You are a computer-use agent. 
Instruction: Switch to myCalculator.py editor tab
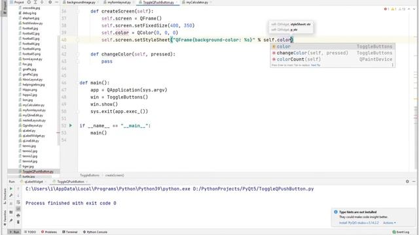pos(196,3)
